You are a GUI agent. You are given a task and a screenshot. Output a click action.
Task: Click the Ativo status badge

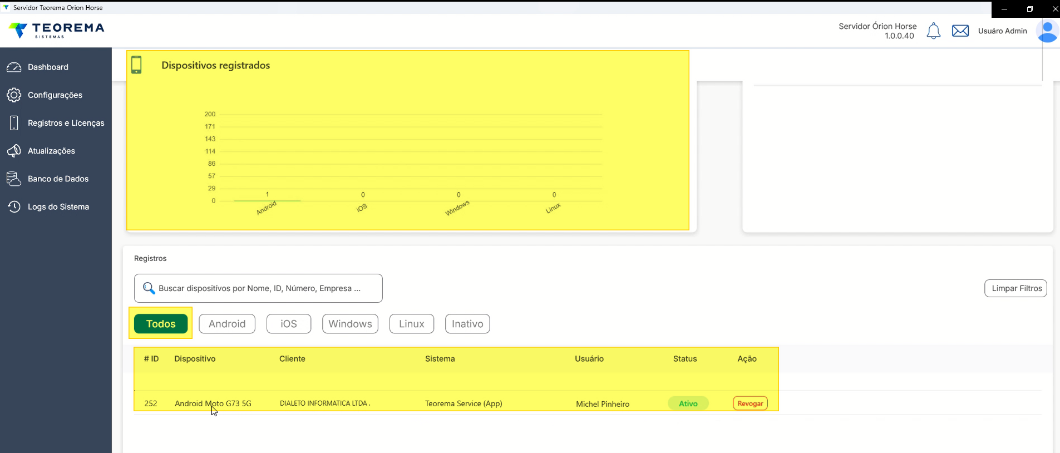click(688, 403)
